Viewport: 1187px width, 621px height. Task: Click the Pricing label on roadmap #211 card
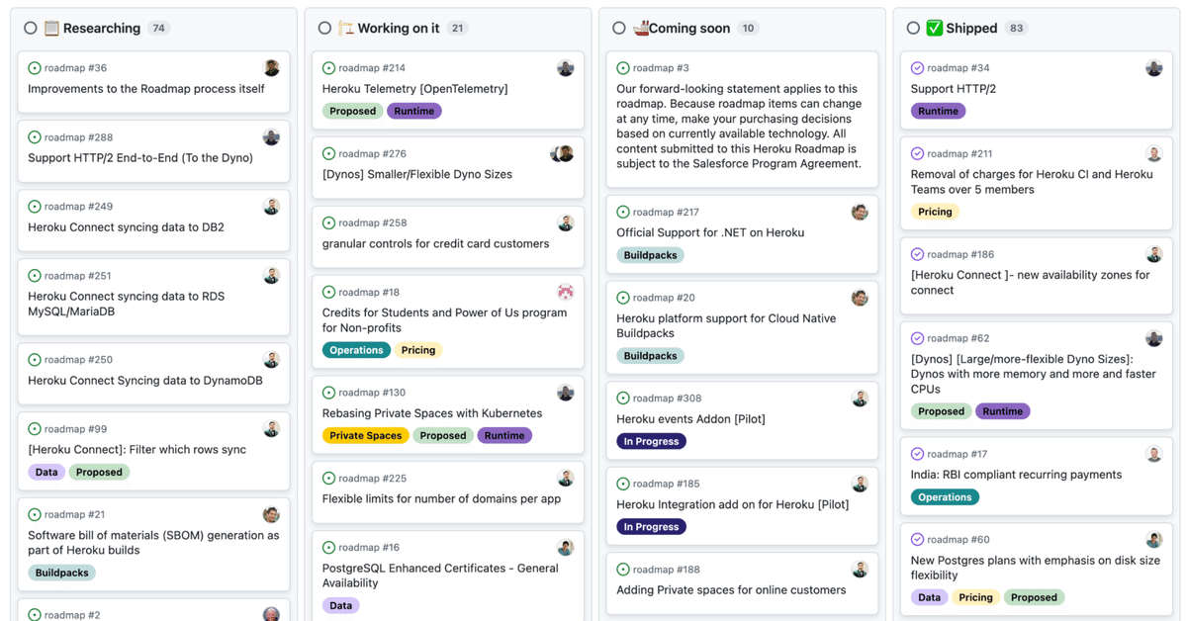pos(934,212)
